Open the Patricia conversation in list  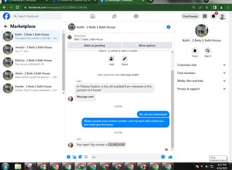[x=31, y=62]
